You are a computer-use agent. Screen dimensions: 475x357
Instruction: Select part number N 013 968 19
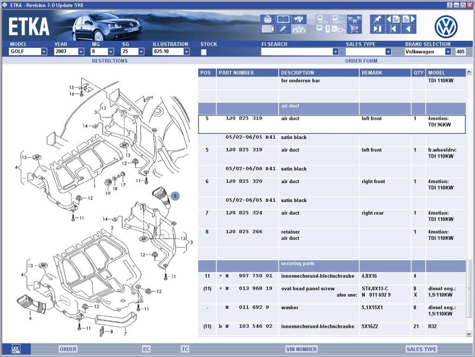pyautogui.click(x=249, y=288)
